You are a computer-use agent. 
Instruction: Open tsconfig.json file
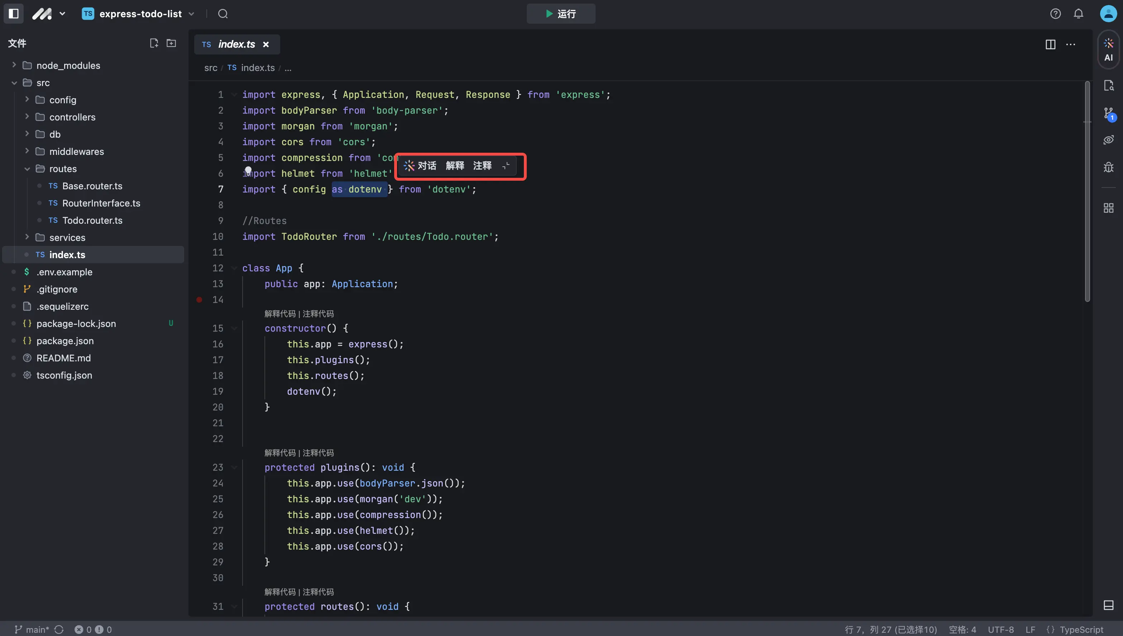pyautogui.click(x=93, y=375)
